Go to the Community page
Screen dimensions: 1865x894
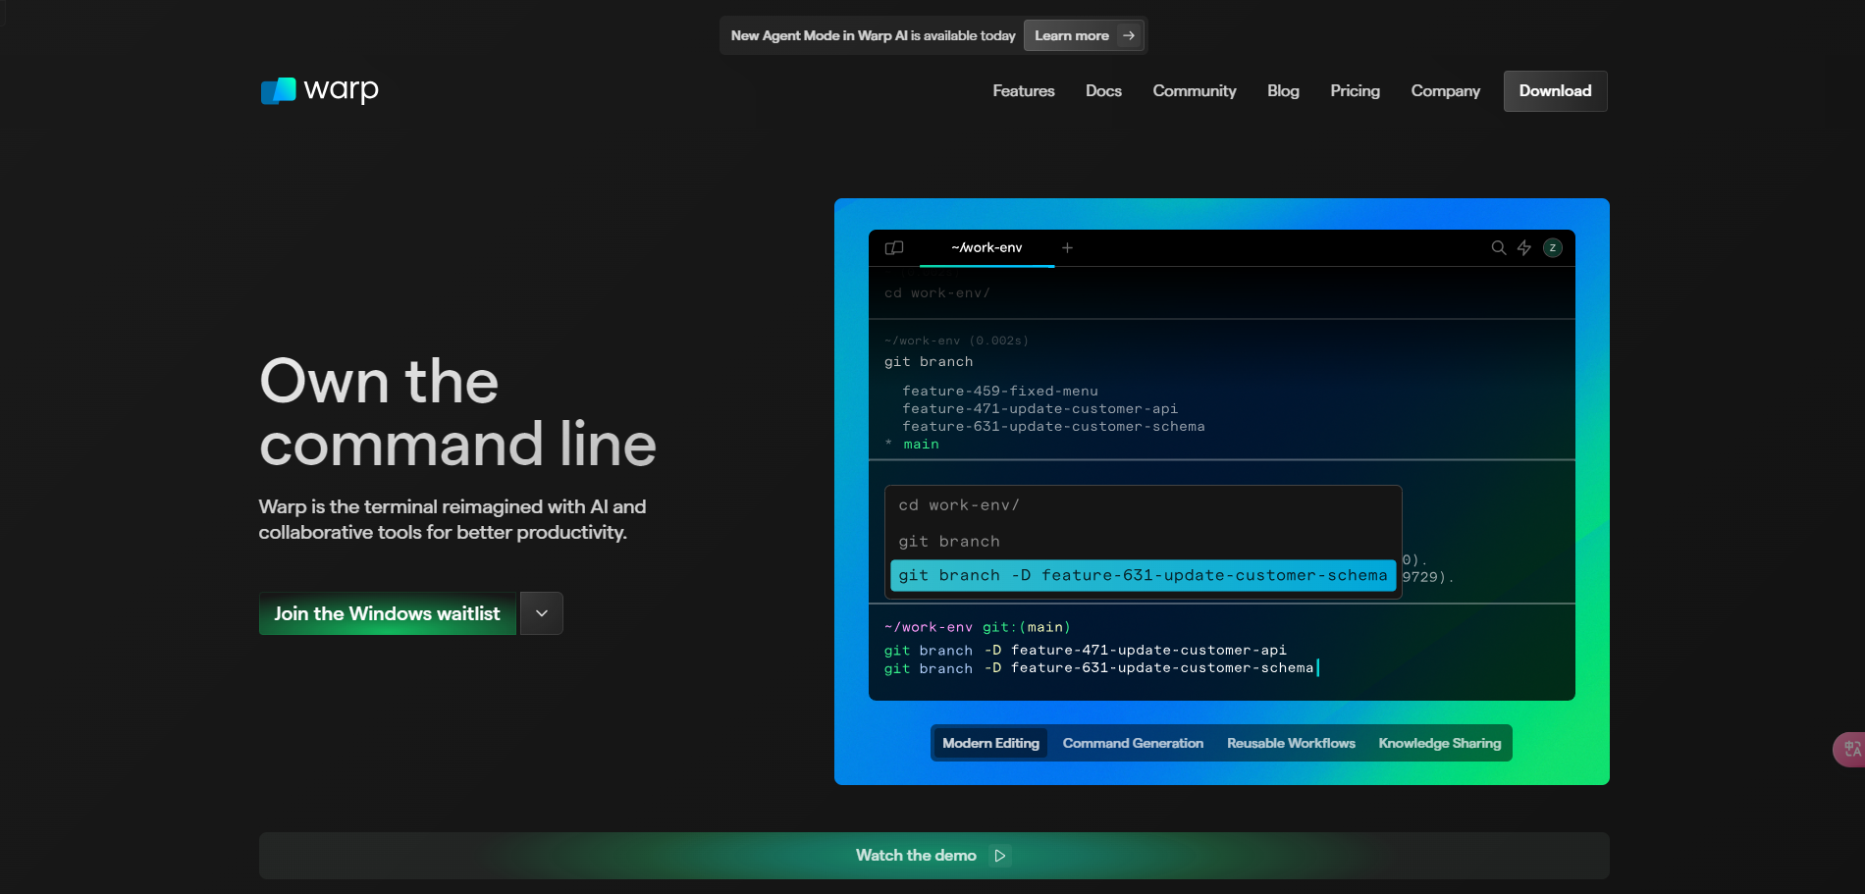(x=1195, y=91)
